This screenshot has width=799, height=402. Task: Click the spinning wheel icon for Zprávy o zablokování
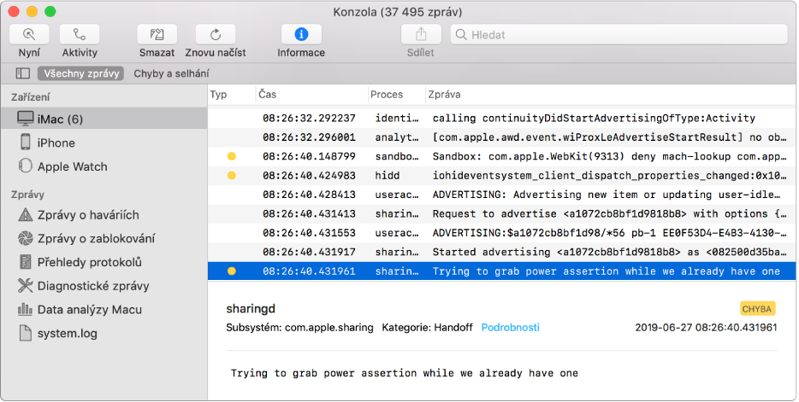[x=26, y=238]
